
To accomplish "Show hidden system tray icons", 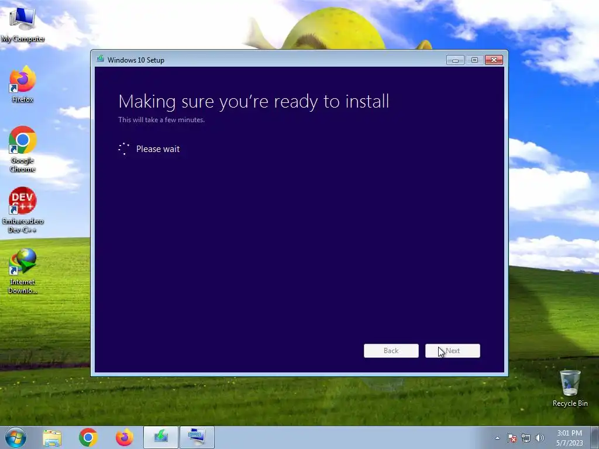I will pyautogui.click(x=497, y=438).
